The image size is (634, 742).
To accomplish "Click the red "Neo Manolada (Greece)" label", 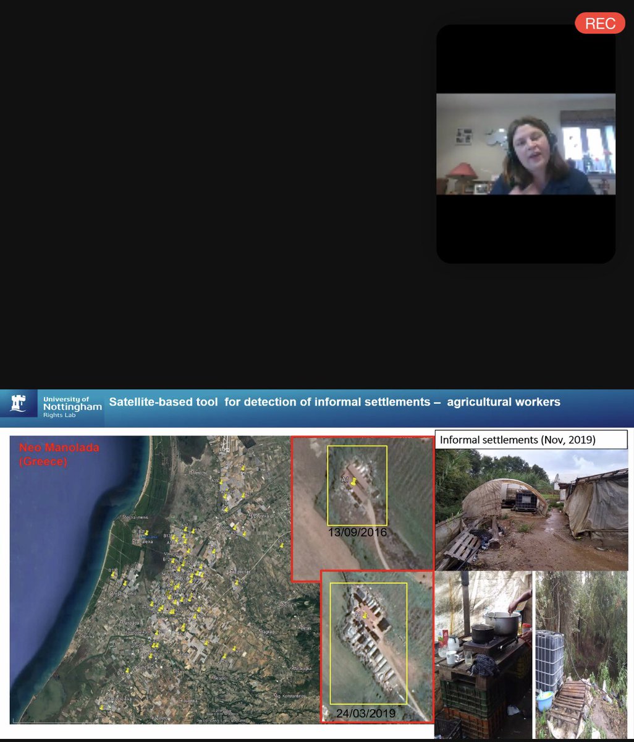I will 59,454.
